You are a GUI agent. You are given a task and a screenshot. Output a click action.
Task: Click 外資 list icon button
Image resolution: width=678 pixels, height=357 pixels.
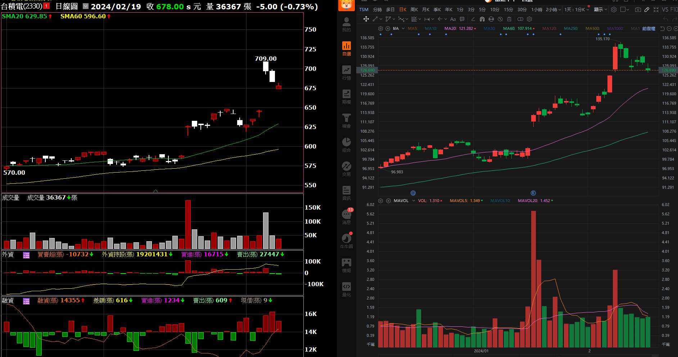click(x=26, y=255)
